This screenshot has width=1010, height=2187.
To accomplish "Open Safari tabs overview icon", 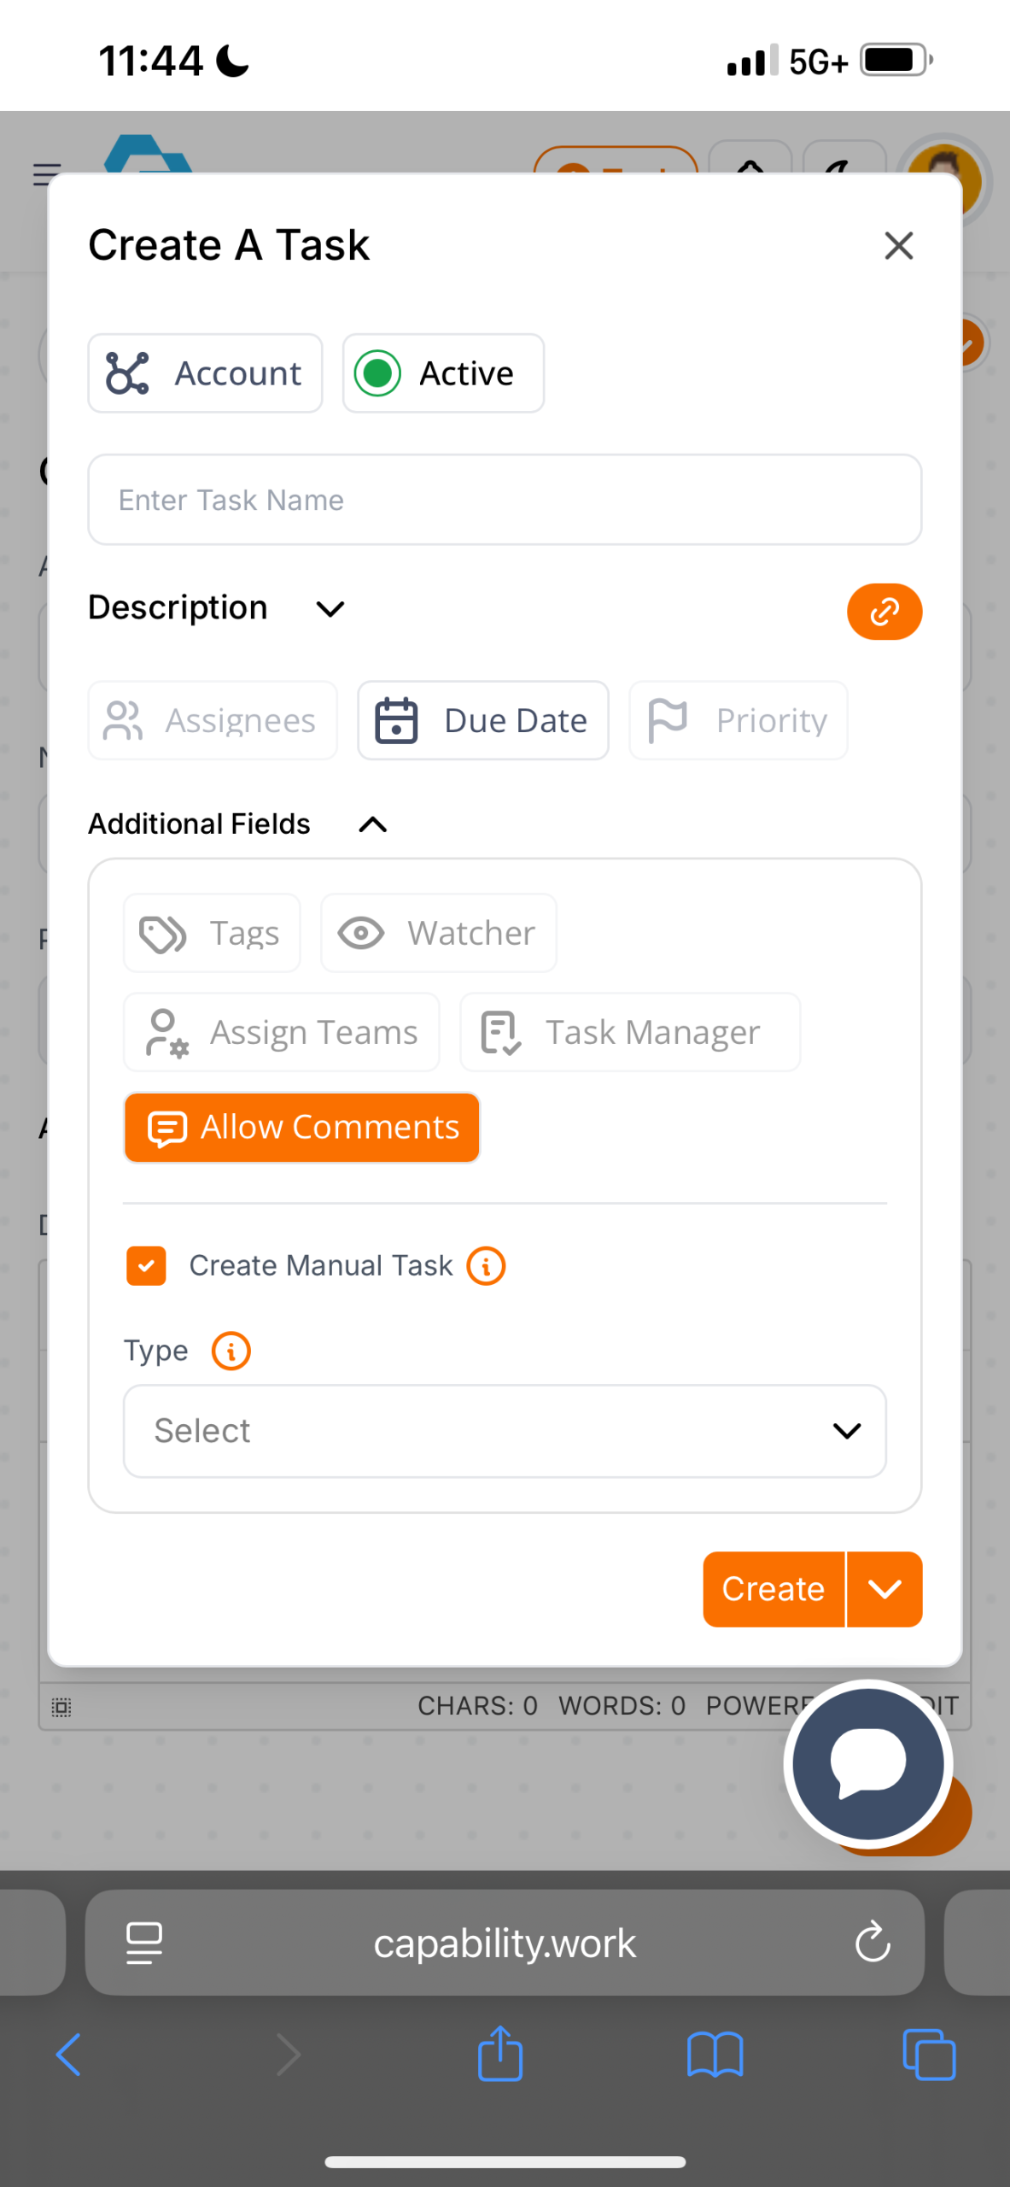I will point(928,2054).
